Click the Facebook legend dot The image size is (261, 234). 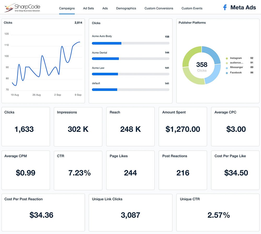[227, 73]
